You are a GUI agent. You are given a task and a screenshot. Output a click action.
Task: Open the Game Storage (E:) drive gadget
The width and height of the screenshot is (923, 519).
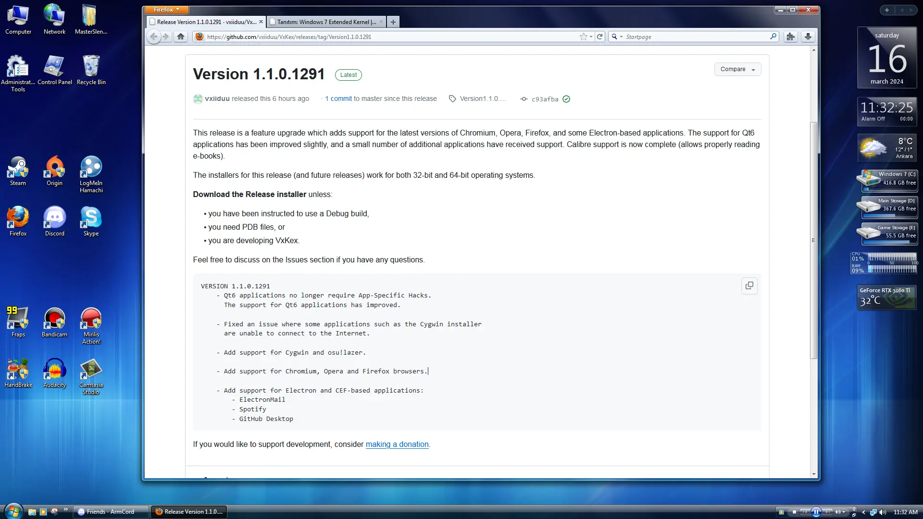(887, 233)
